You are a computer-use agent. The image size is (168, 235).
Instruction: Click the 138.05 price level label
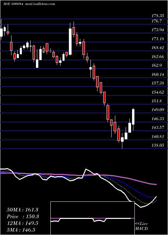click(158, 145)
